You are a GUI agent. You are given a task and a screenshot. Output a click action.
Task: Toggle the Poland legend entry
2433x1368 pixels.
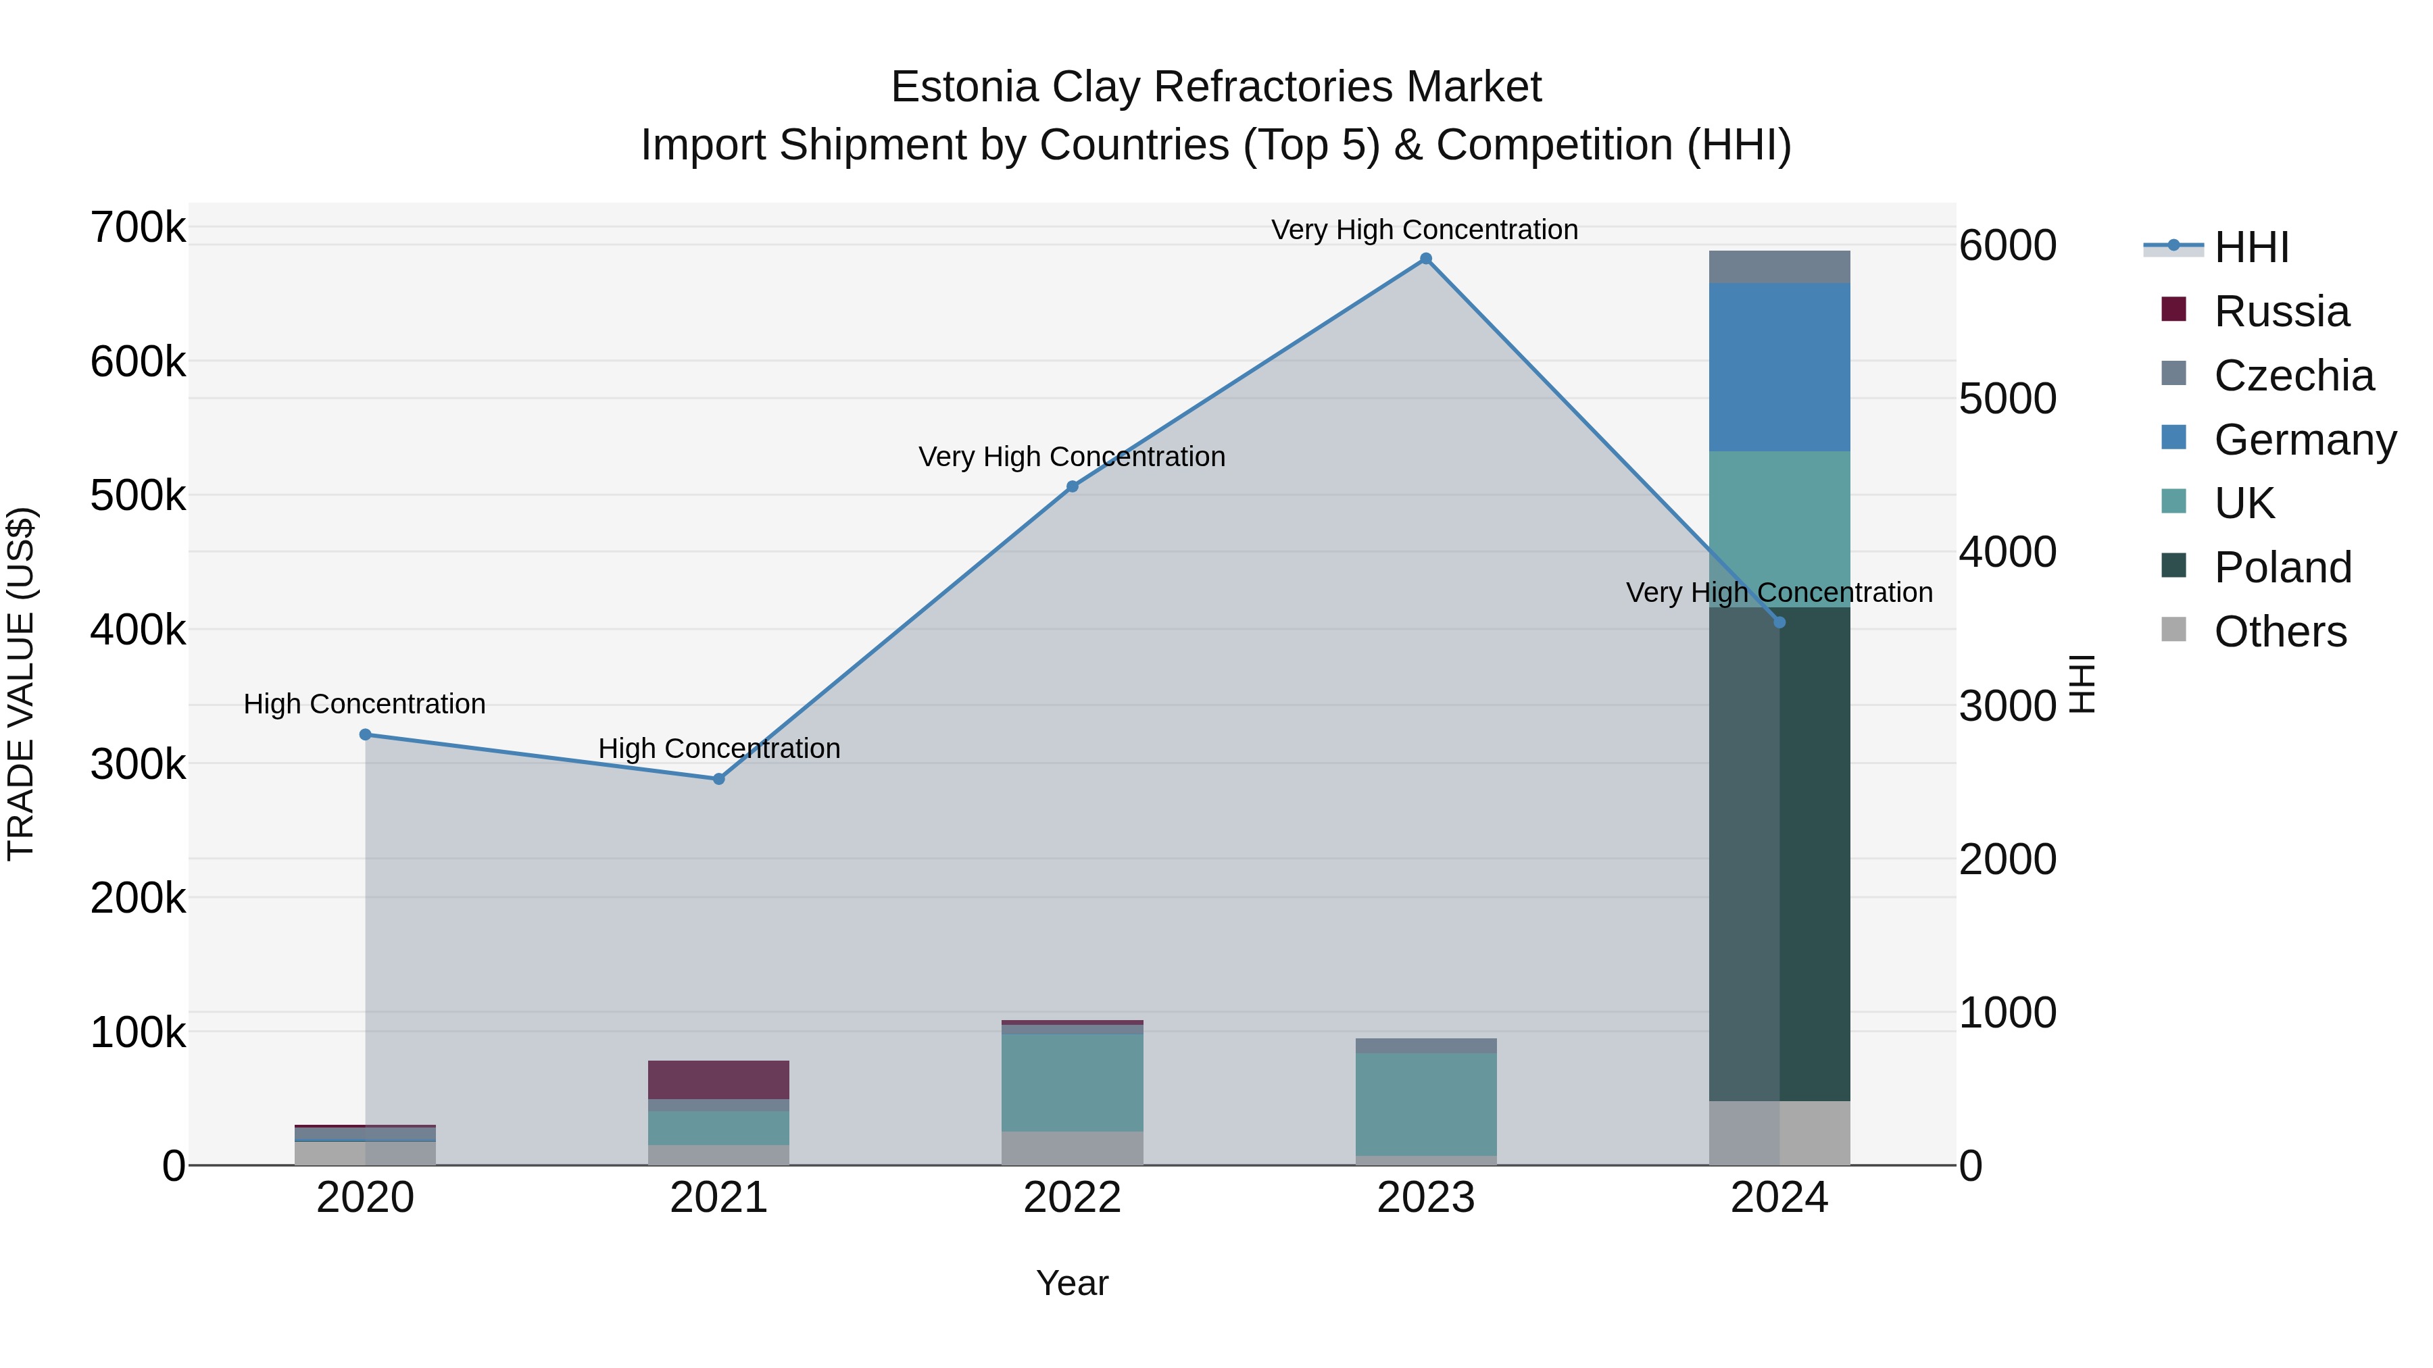[x=2257, y=567]
